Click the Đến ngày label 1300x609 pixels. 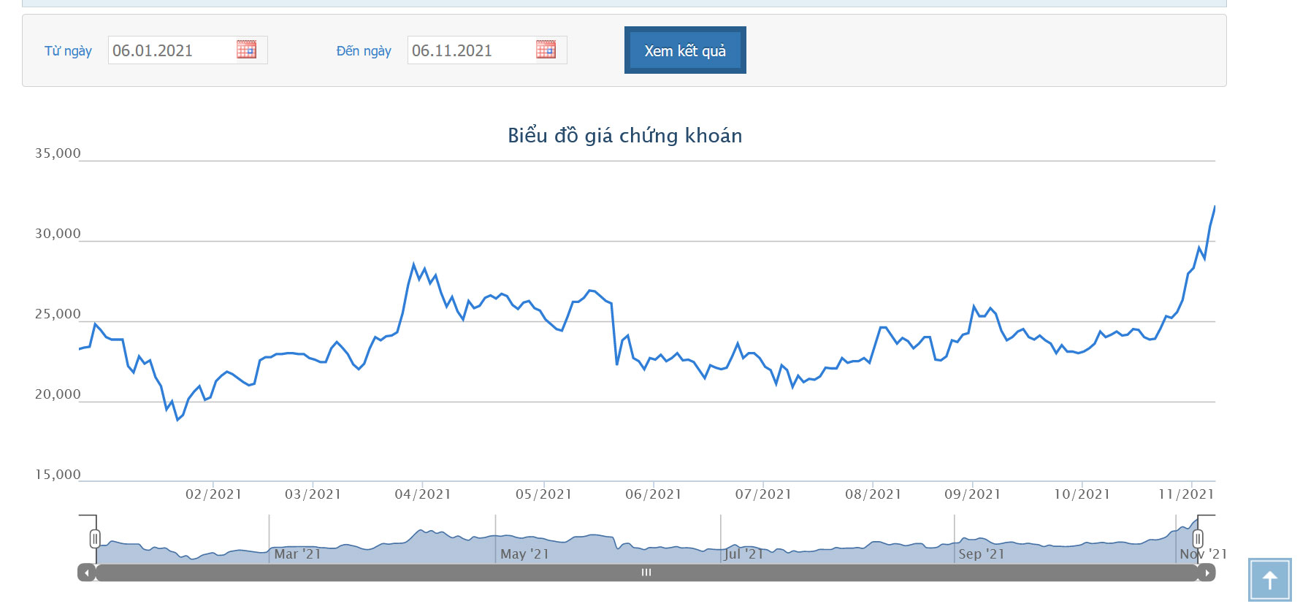364,51
